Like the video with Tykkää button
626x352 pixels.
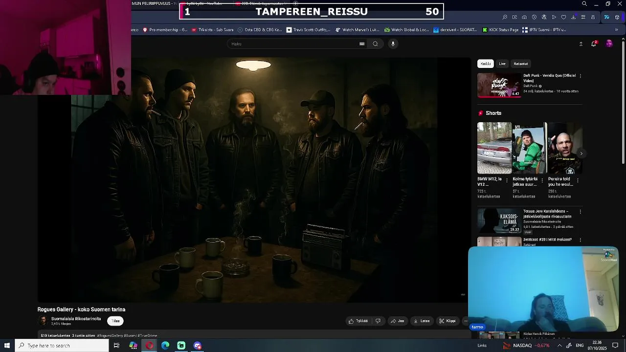(x=358, y=321)
